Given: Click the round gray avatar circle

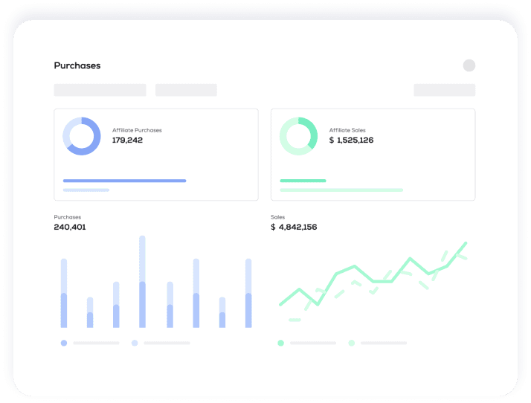Looking at the screenshot, I should pyautogui.click(x=469, y=65).
